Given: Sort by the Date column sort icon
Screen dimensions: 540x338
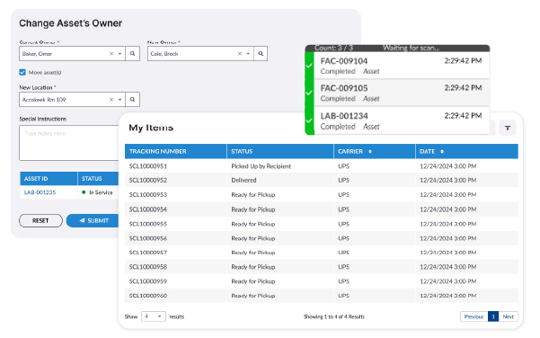Looking at the screenshot, I should pos(442,152).
